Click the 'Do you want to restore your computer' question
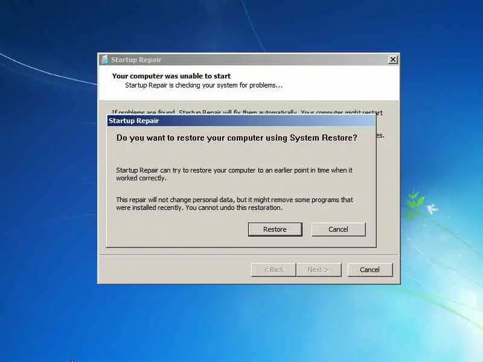 click(x=237, y=138)
